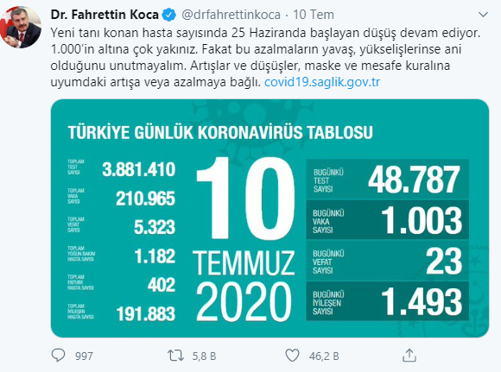The width and height of the screenshot is (501, 372).
Task: Click the 46,2 B like count
Action: coord(324,356)
